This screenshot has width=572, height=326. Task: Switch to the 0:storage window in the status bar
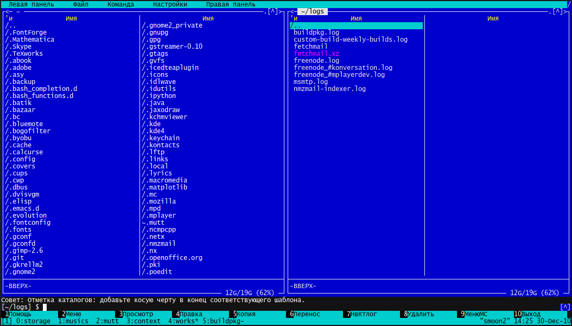point(33,321)
